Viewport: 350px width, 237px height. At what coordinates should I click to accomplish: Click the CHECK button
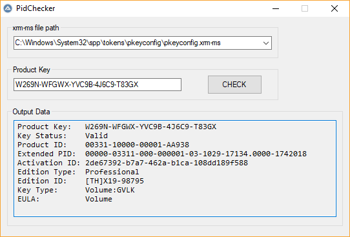[x=234, y=85]
